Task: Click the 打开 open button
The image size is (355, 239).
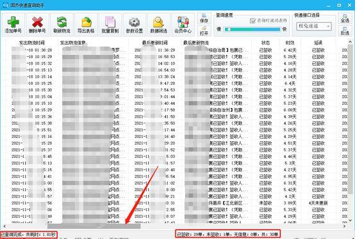Action: (204, 31)
